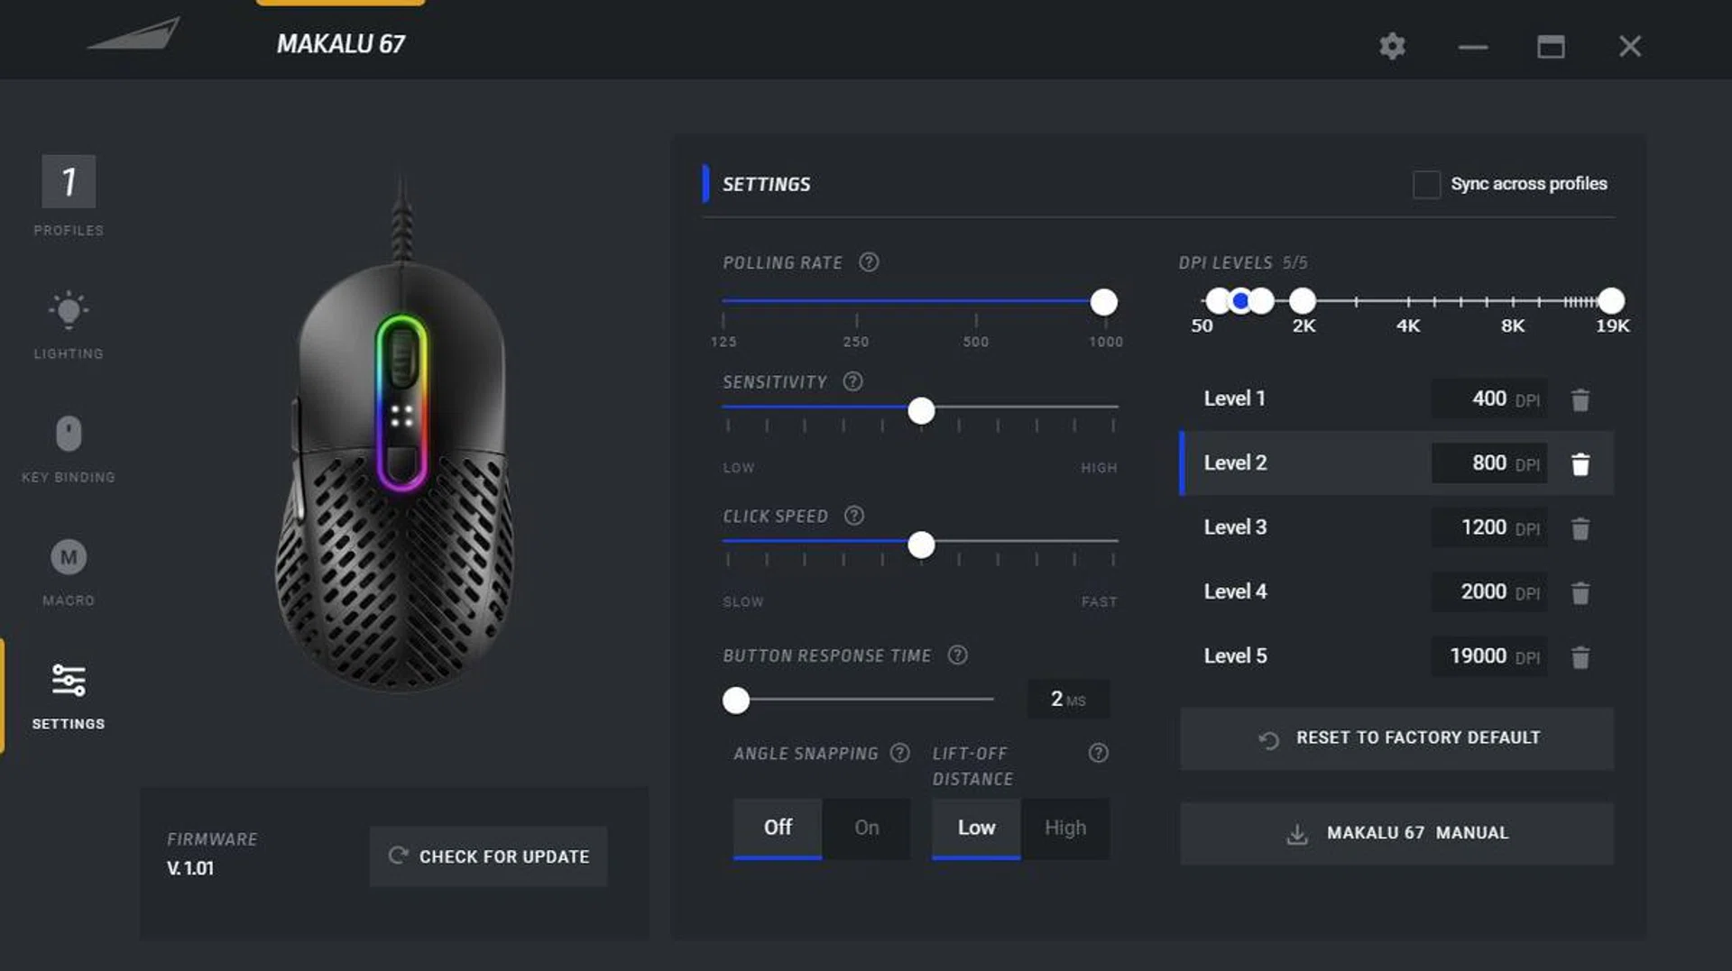
Task: Show help for Polling Rate
Action: (868, 262)
